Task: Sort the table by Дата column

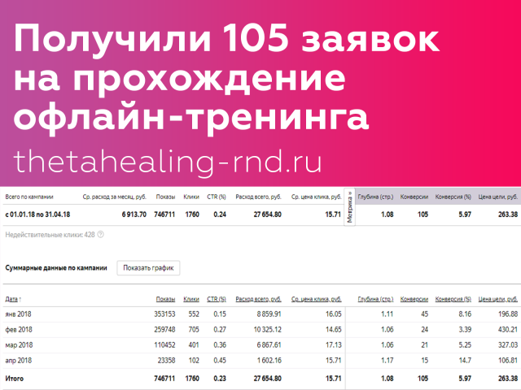Action: [x=13, y=299]
